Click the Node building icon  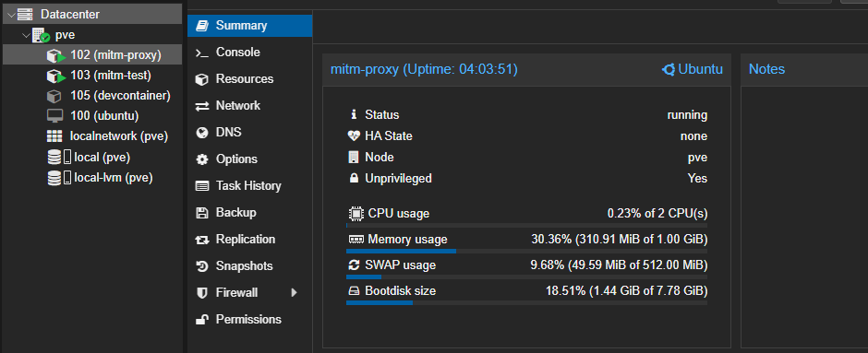(x=353, y=158)
